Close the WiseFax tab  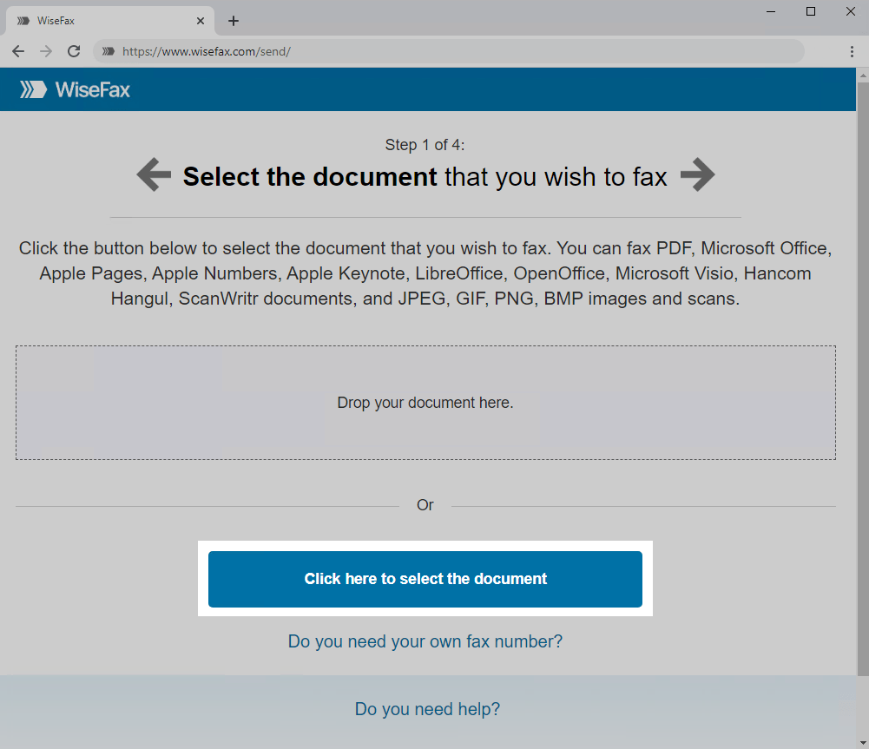pos(201,21)
